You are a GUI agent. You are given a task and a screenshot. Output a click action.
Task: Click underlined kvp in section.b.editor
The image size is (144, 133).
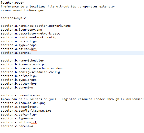coord(34,84)
